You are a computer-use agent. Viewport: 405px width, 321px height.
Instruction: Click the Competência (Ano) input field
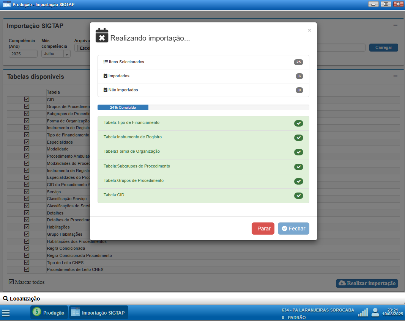click(x=23, y=54)
